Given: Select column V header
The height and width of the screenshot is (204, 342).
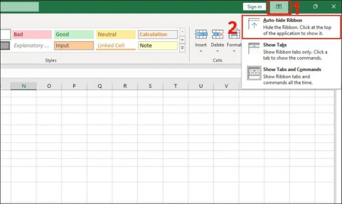Looking at the screenshot, I should pyautogui.click(x=226, y=86).
